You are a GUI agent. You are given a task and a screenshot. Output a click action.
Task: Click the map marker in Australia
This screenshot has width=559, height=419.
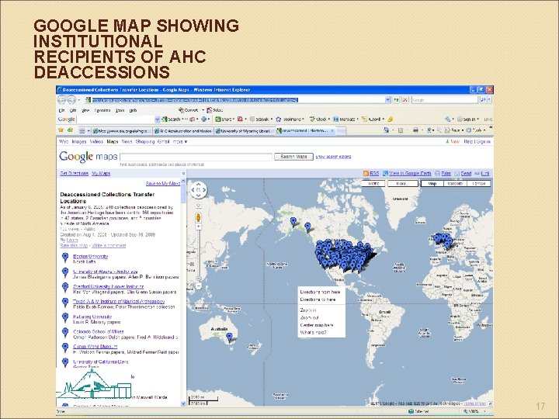pyautogui.click(x=230, y=337)
